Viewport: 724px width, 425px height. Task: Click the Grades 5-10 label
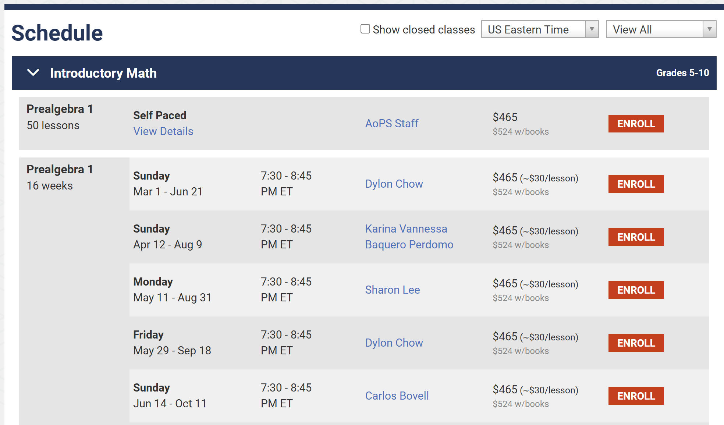pos(682,73)
